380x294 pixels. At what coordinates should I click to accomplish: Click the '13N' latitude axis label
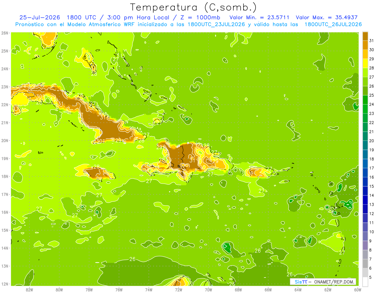pyautogui.click(x=5, y=266)
